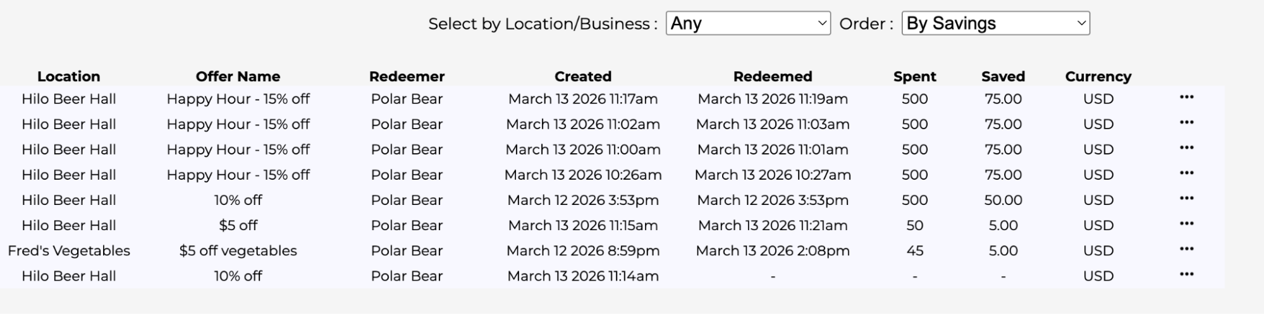This screenshot has width=1264, height=314.
Task: Click ellipsis for row created 10:26am
Action: (x=1186, y=173)
